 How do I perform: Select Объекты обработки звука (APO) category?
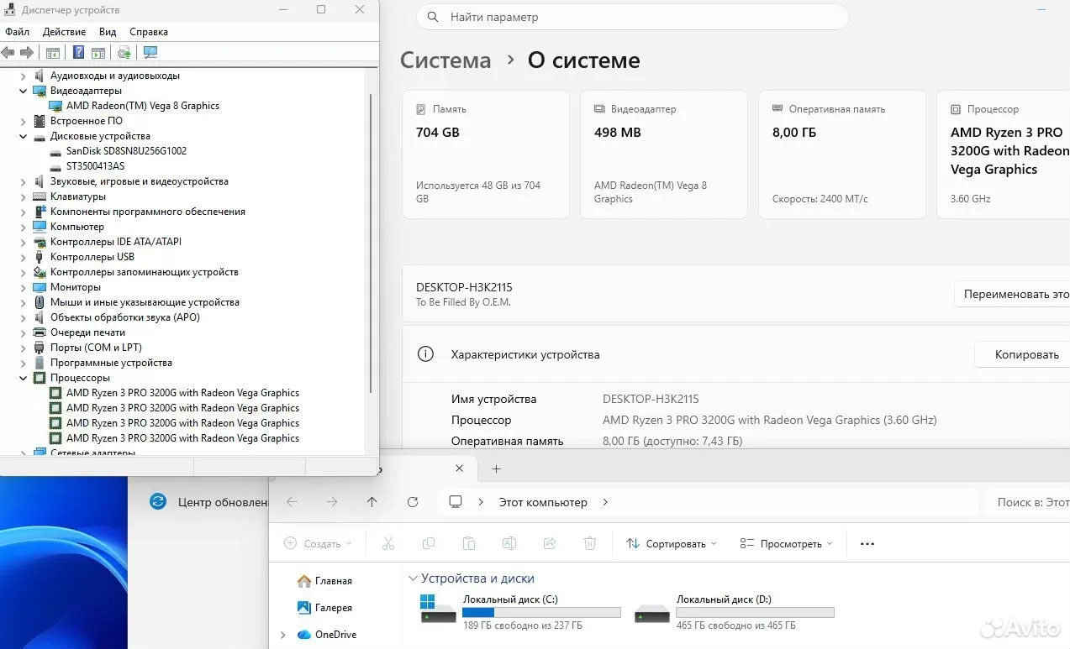(x=125, y=317)
